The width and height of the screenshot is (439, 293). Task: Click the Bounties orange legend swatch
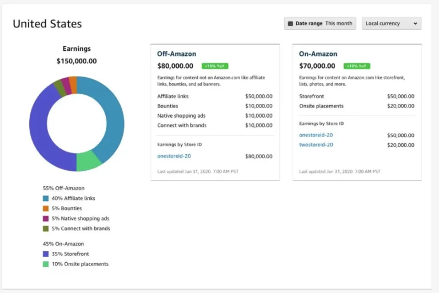coord(46,208)
